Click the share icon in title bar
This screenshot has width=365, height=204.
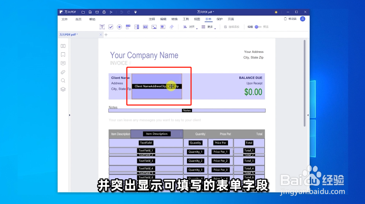click(x=111, y=12)
